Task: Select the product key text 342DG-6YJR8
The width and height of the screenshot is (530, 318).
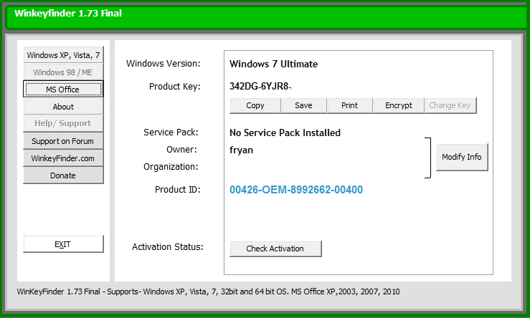Action: coord(260,87)
